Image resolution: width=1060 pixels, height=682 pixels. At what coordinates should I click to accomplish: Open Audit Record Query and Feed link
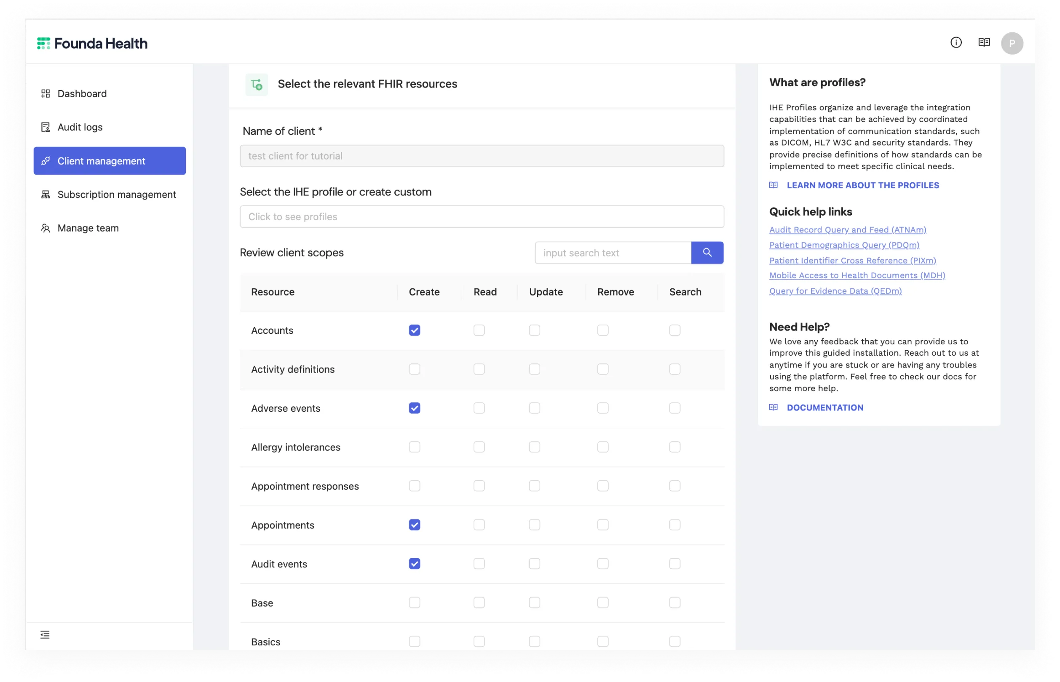tap(847, 229)
